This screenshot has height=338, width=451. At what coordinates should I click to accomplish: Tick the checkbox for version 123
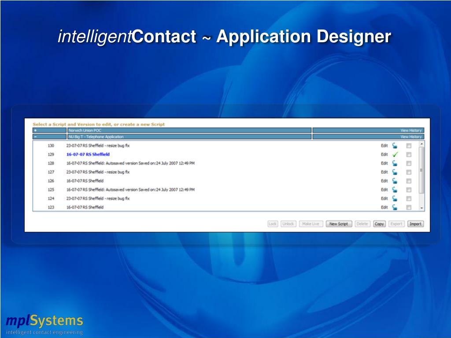pyautogui.click(x=408, y=207)
